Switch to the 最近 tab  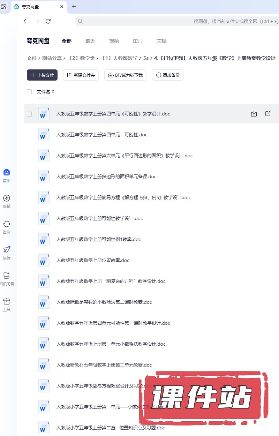tap(90, 41)
